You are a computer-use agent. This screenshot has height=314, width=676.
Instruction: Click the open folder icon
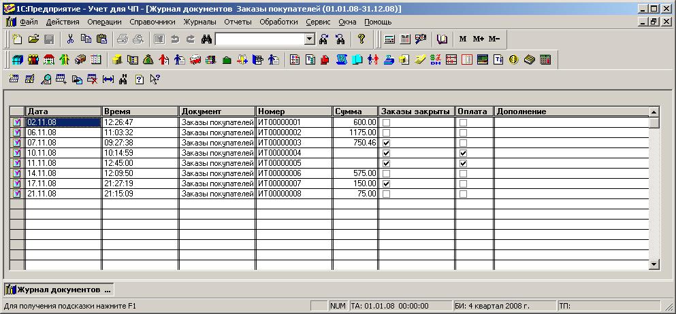click(x=33, y=39)
